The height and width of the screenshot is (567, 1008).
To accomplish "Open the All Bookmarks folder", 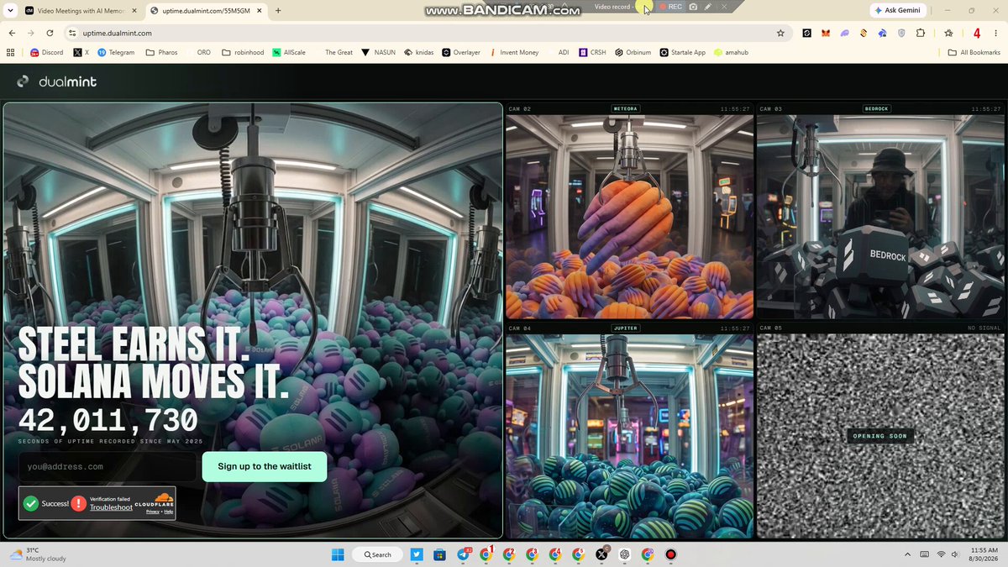I will 974,52.
